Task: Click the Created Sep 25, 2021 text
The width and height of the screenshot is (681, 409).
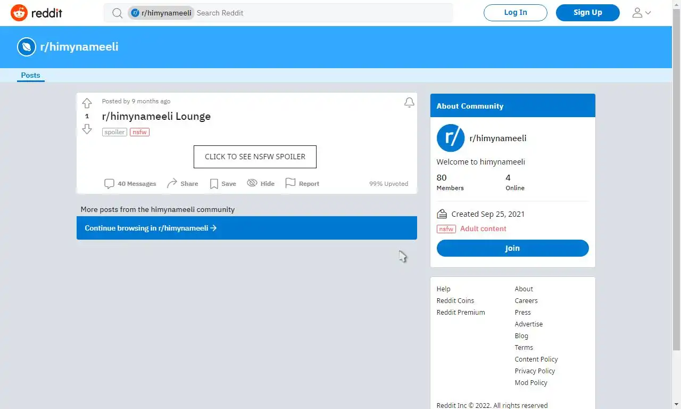Action: point(488,214)
